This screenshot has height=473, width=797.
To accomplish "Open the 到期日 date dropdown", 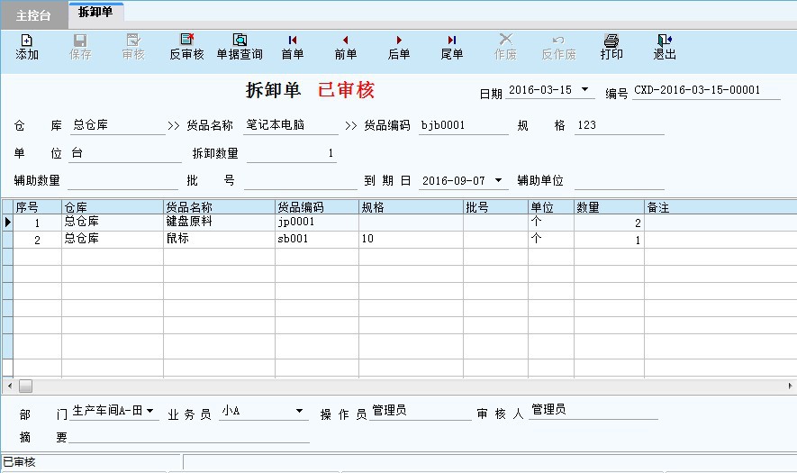I will click(x=498, y=180).
